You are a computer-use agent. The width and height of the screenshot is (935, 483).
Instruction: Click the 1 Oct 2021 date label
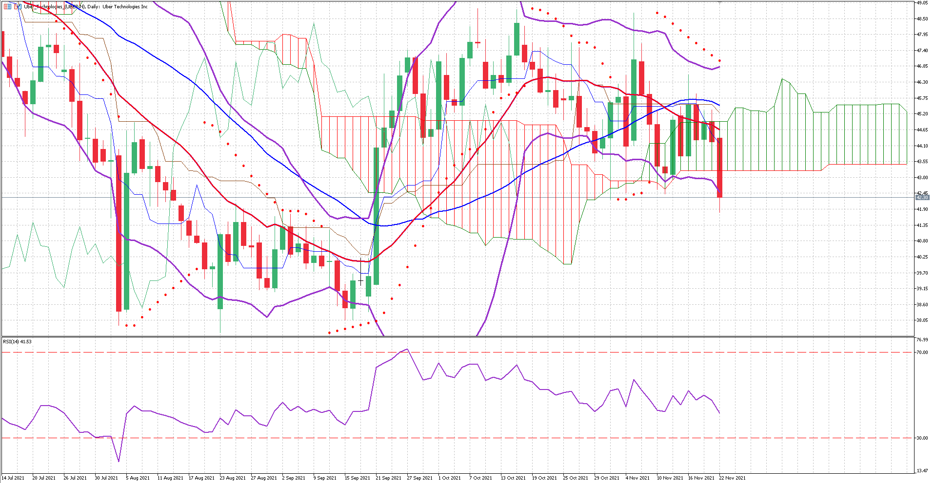point(449,478)
